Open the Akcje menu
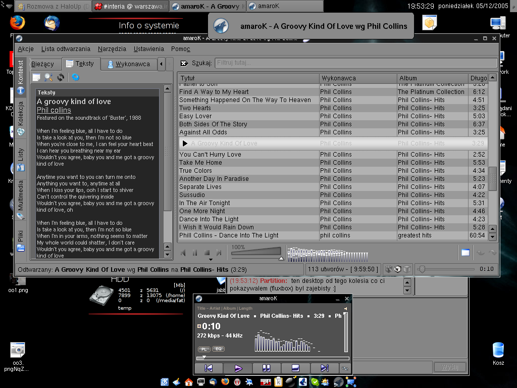Image resolution: width=517 pixels, height=388 pixels. 26,49
